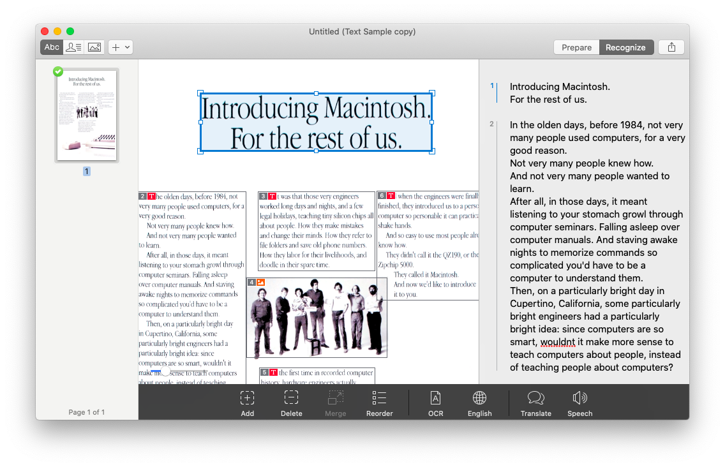Viewport: 725px width, 467px height.
Task: Switch to the Prepare tab
Action: point(576,47)
